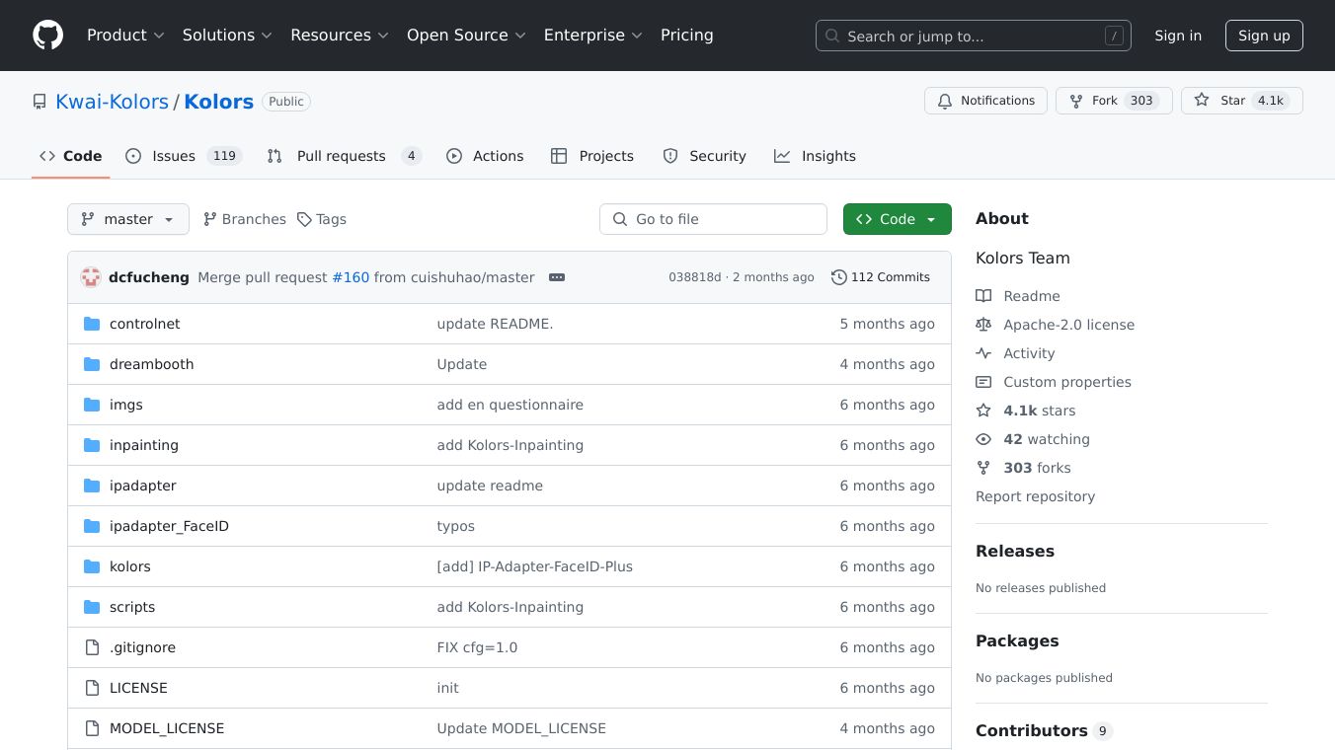
Task: Open the Kwai-Kolors organization link
Action: tap(112, 102)
